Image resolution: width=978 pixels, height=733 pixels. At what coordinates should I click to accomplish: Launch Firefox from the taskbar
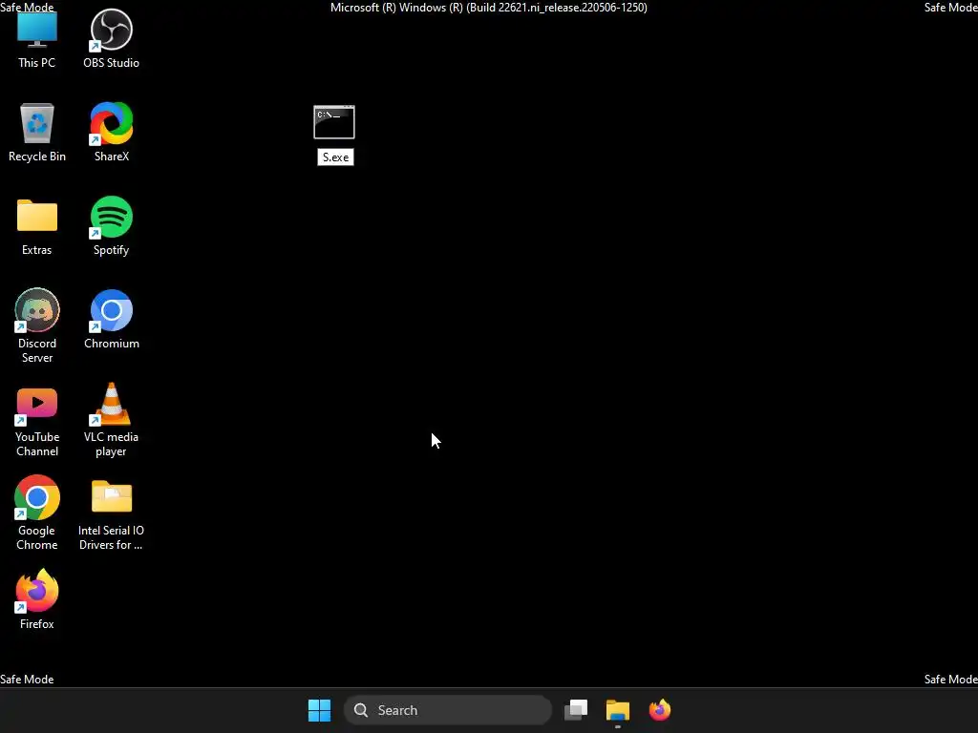point(659,710)
